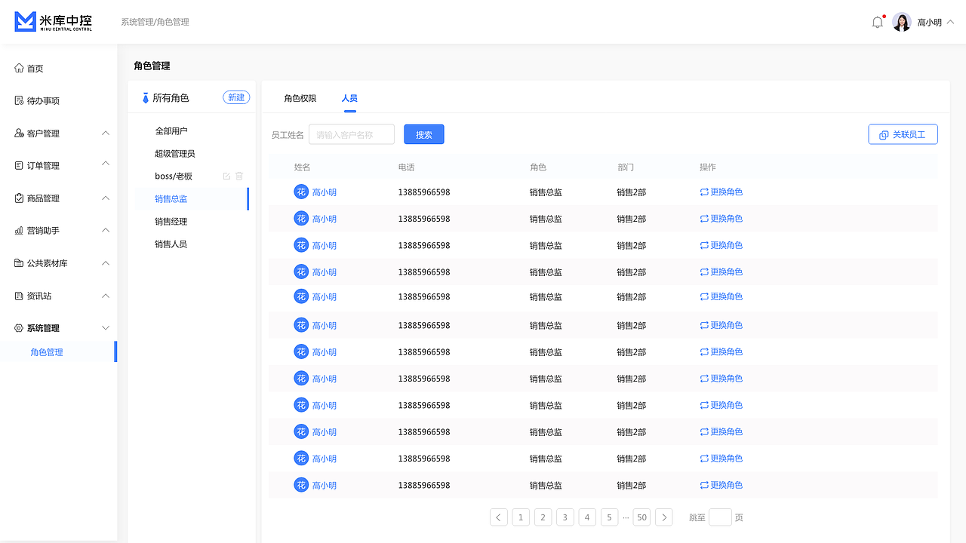This screenshot has width=966, height=543.
Task: Go to page 4
Action: (x=587, y=517)
